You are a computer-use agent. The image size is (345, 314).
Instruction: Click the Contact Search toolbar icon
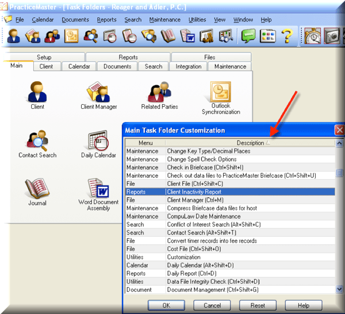[91, 36]
